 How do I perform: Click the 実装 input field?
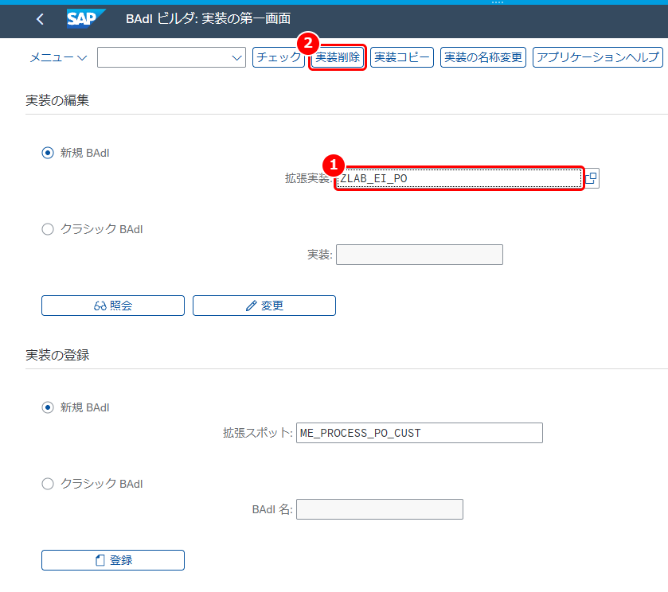(420, 255)
